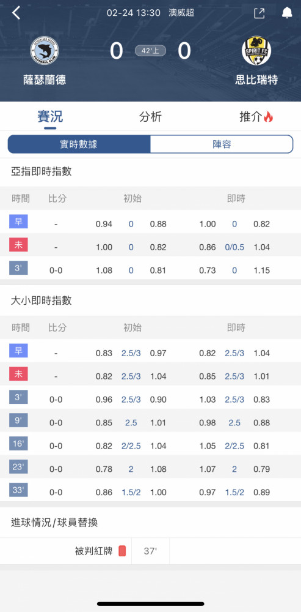The width and height of the screenshot is (301, 612).
Task: Open the Spirit FC team logo
Action: pyautogui.click(x=256, y=50)
